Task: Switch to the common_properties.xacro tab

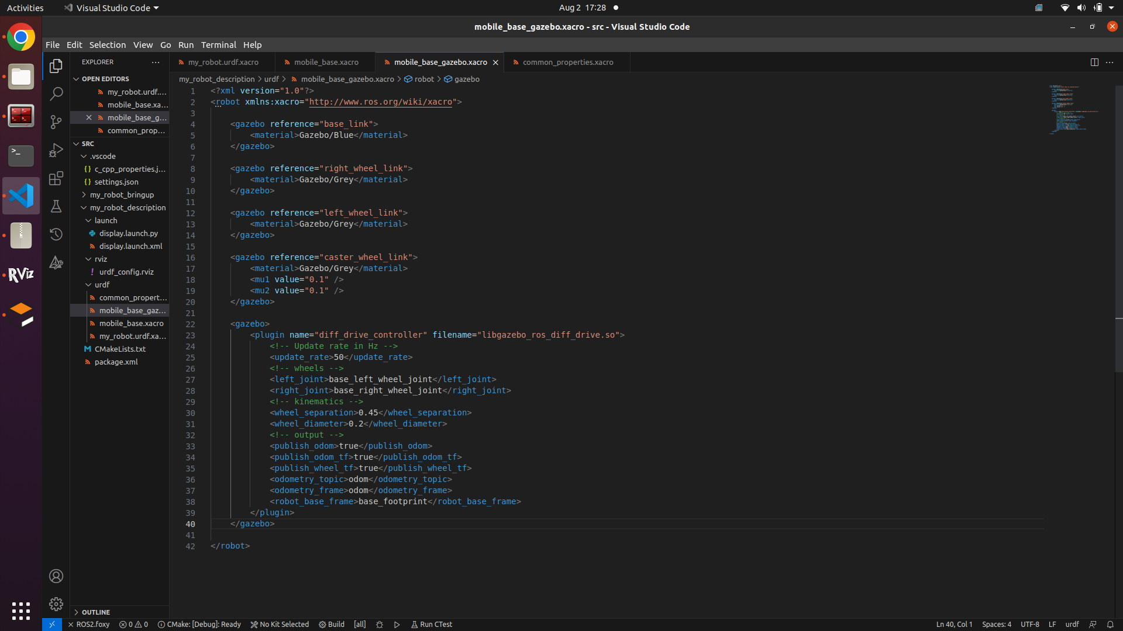Action: [x=567, y=62]
